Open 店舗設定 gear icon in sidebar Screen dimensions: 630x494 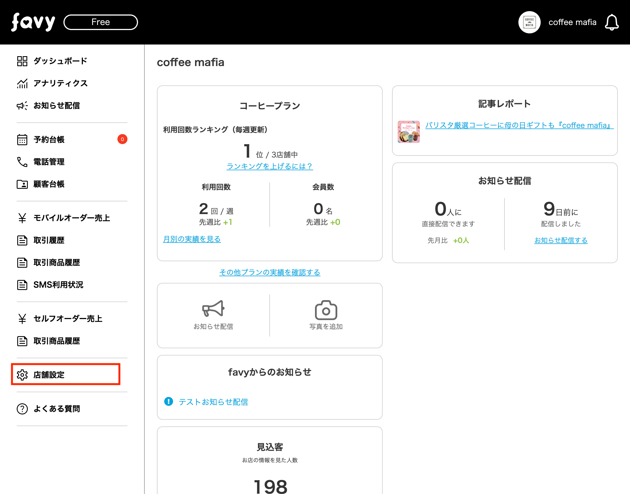pyautogui.click(x=22, y=375)
